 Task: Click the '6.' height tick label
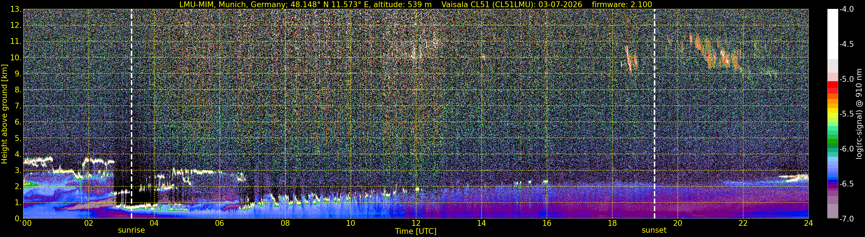pos(18,122)
